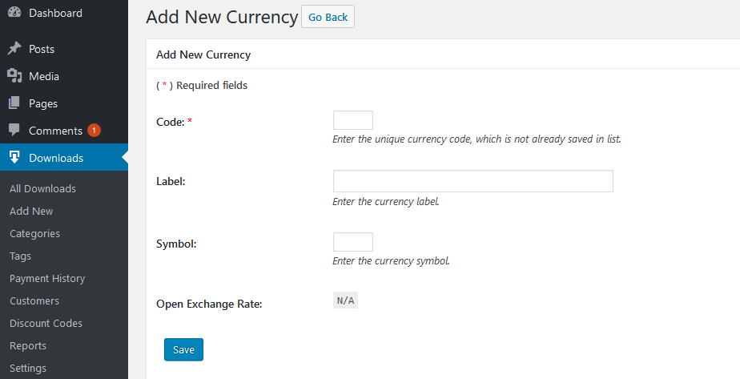This screenshot has height=379, width=740.
Task: Open All Downloads submenu item
Action: (42, 189)
